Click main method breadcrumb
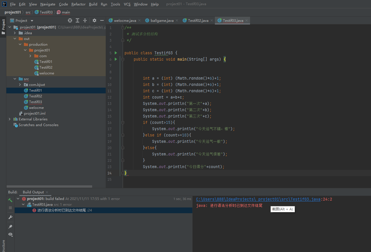 click(x=63, y=12)
